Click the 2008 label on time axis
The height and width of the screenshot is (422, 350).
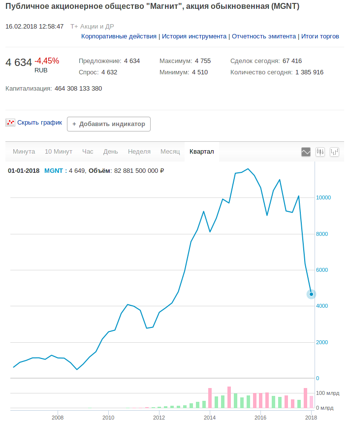(x=58, y=418)
